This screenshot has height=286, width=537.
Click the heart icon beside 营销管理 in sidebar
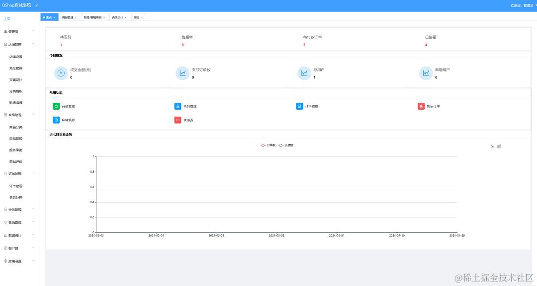[5, 222]
